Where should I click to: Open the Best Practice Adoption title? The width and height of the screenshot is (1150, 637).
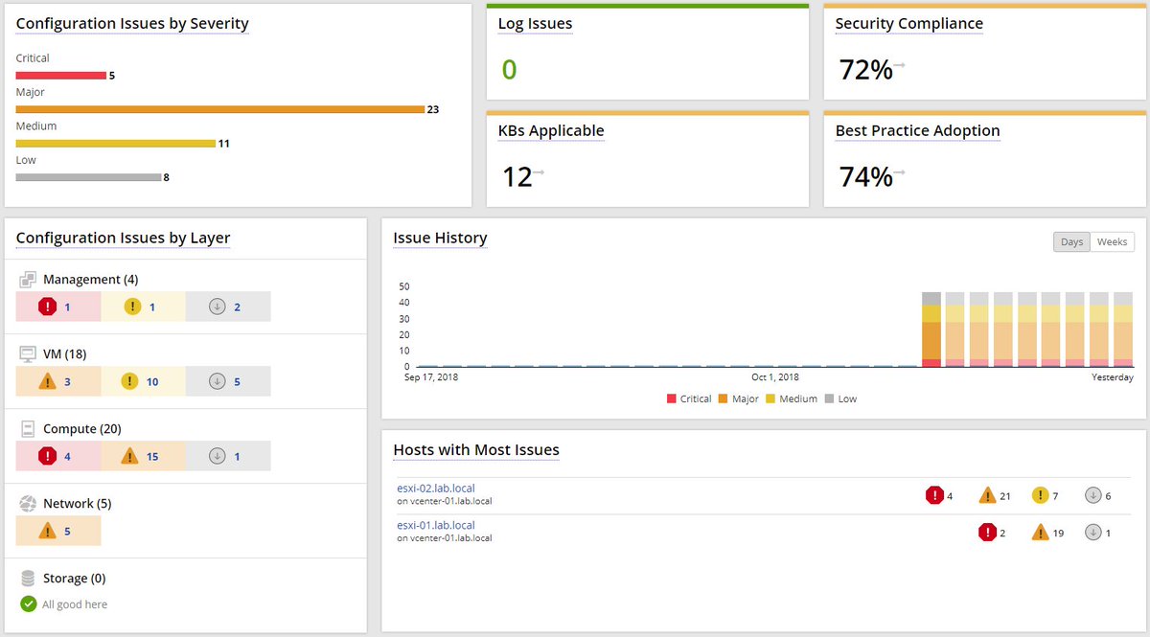(917, 131)
